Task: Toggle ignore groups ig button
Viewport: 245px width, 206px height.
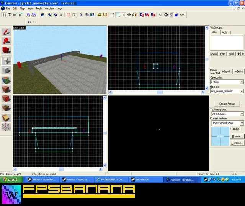Action: [60, 15]
